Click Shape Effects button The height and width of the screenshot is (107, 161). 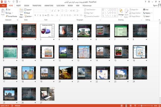coord(135,16)
